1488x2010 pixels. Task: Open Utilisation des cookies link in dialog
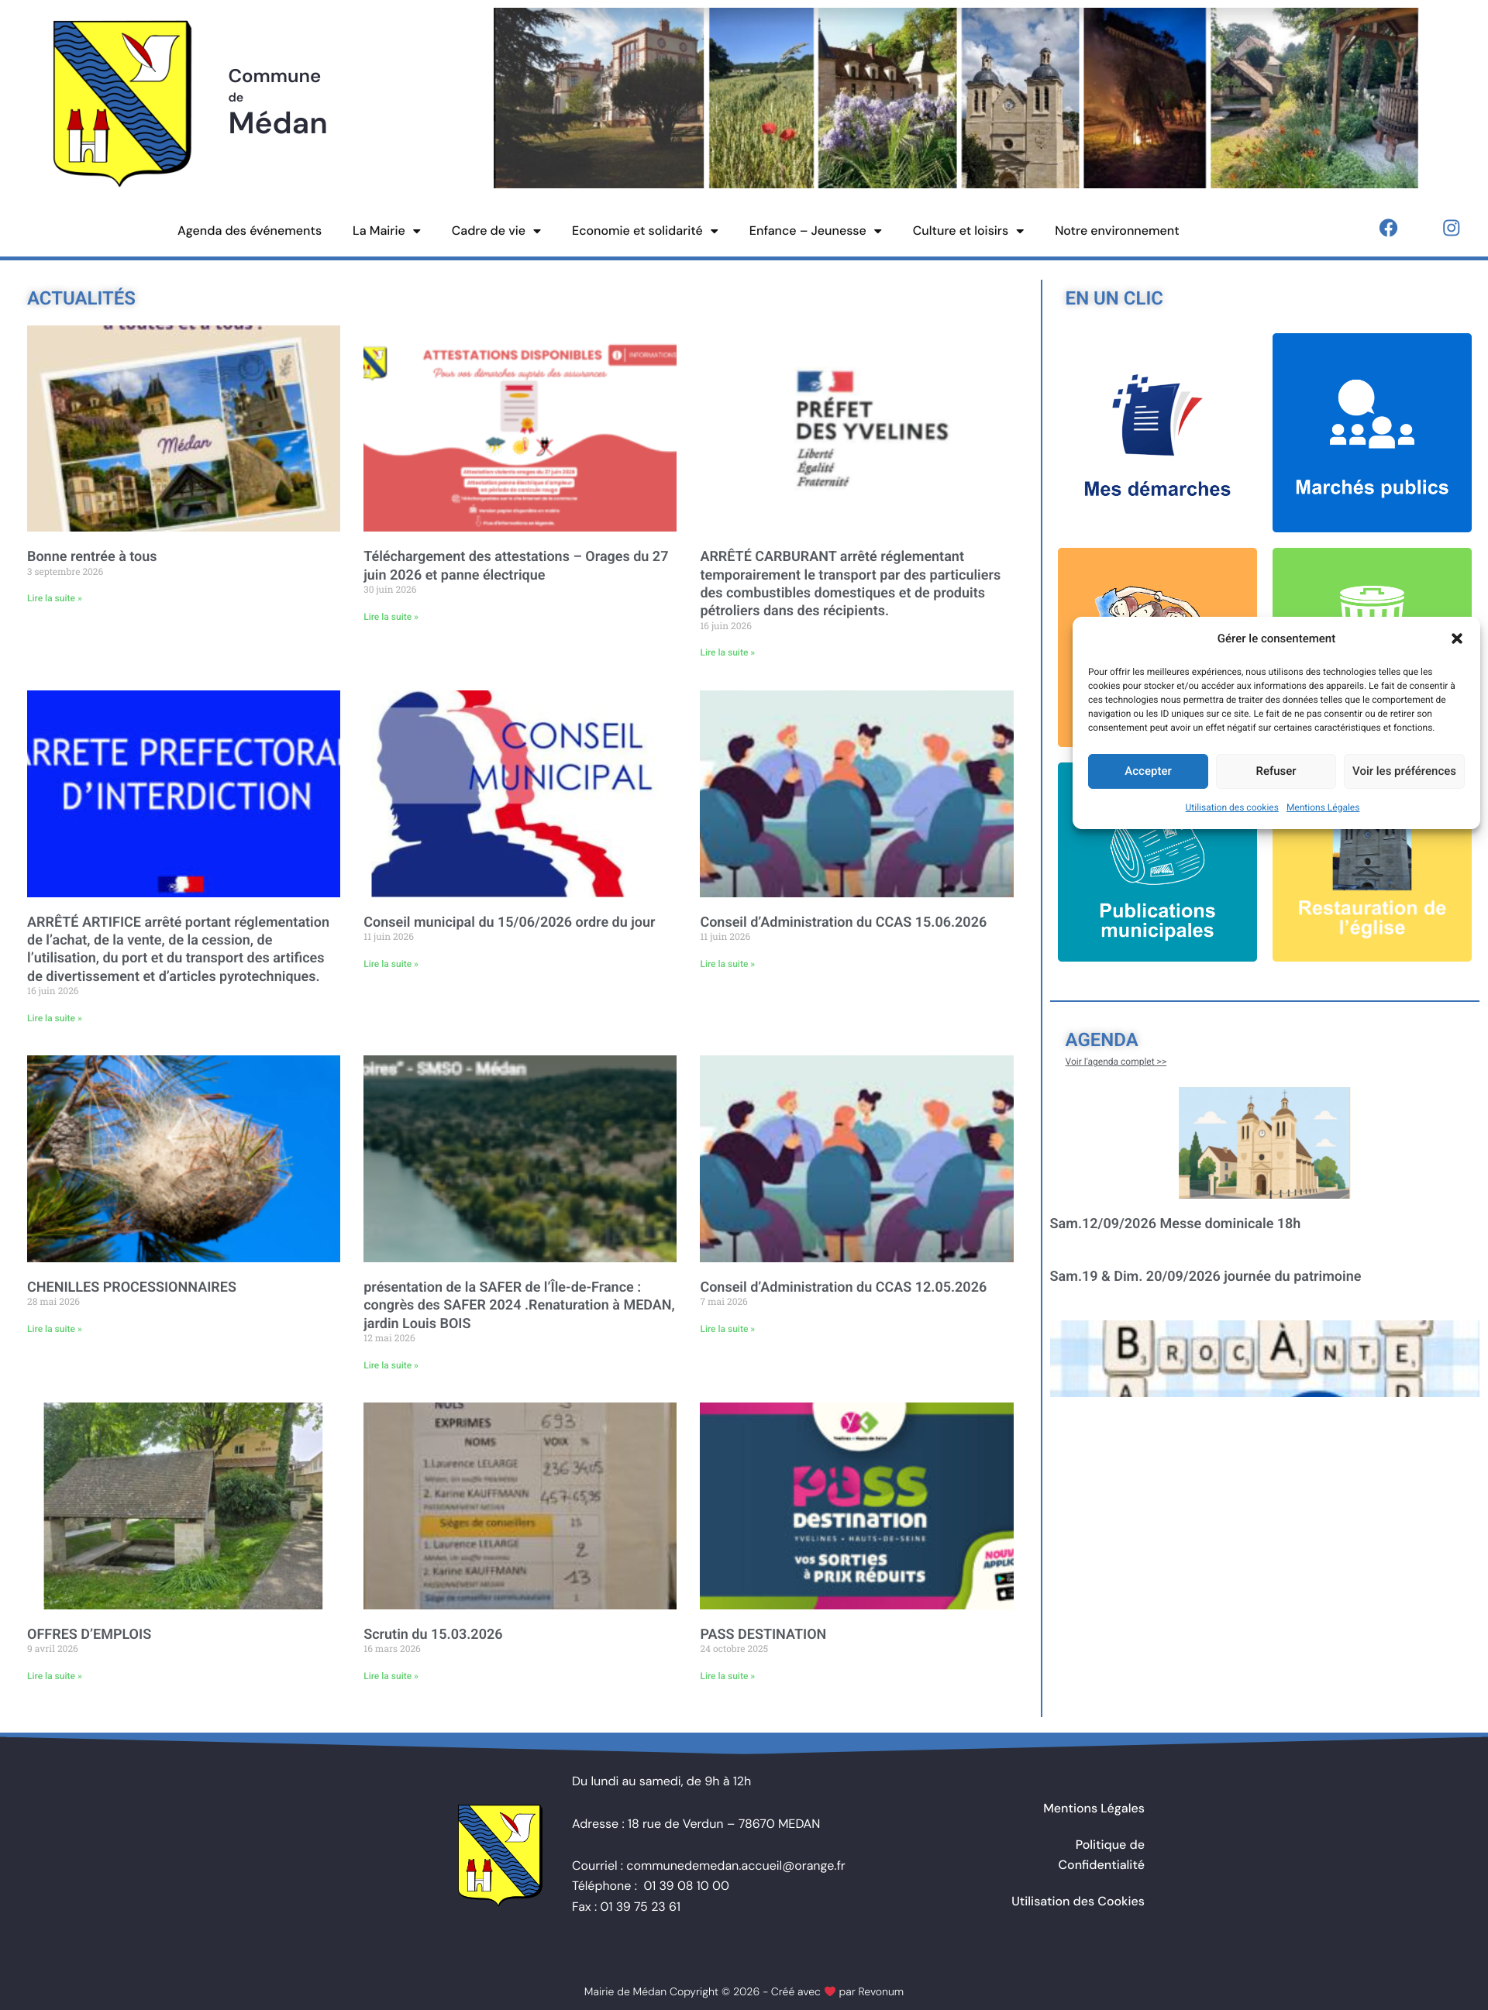[1231, 807]
